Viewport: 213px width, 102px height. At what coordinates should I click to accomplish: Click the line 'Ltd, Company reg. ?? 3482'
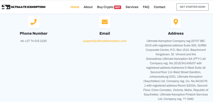pyautogui.click(x=176, y=99)
